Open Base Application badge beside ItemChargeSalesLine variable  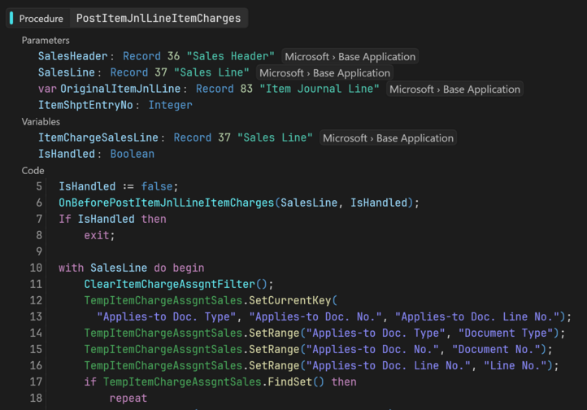(388, 137)
